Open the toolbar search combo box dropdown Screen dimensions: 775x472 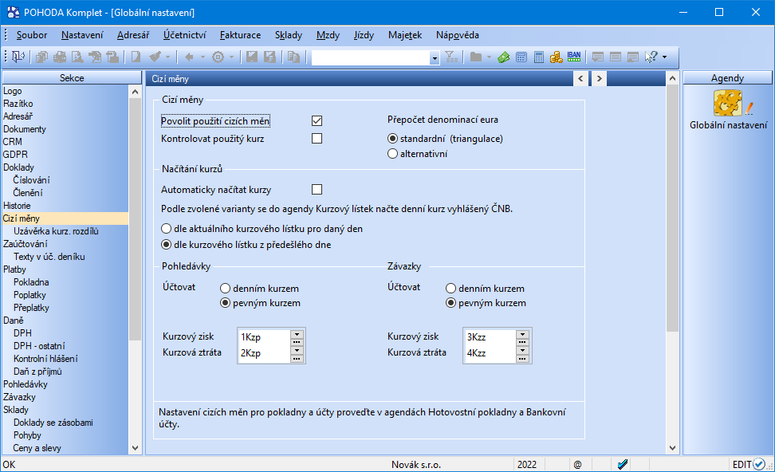[x=435, y=58]
